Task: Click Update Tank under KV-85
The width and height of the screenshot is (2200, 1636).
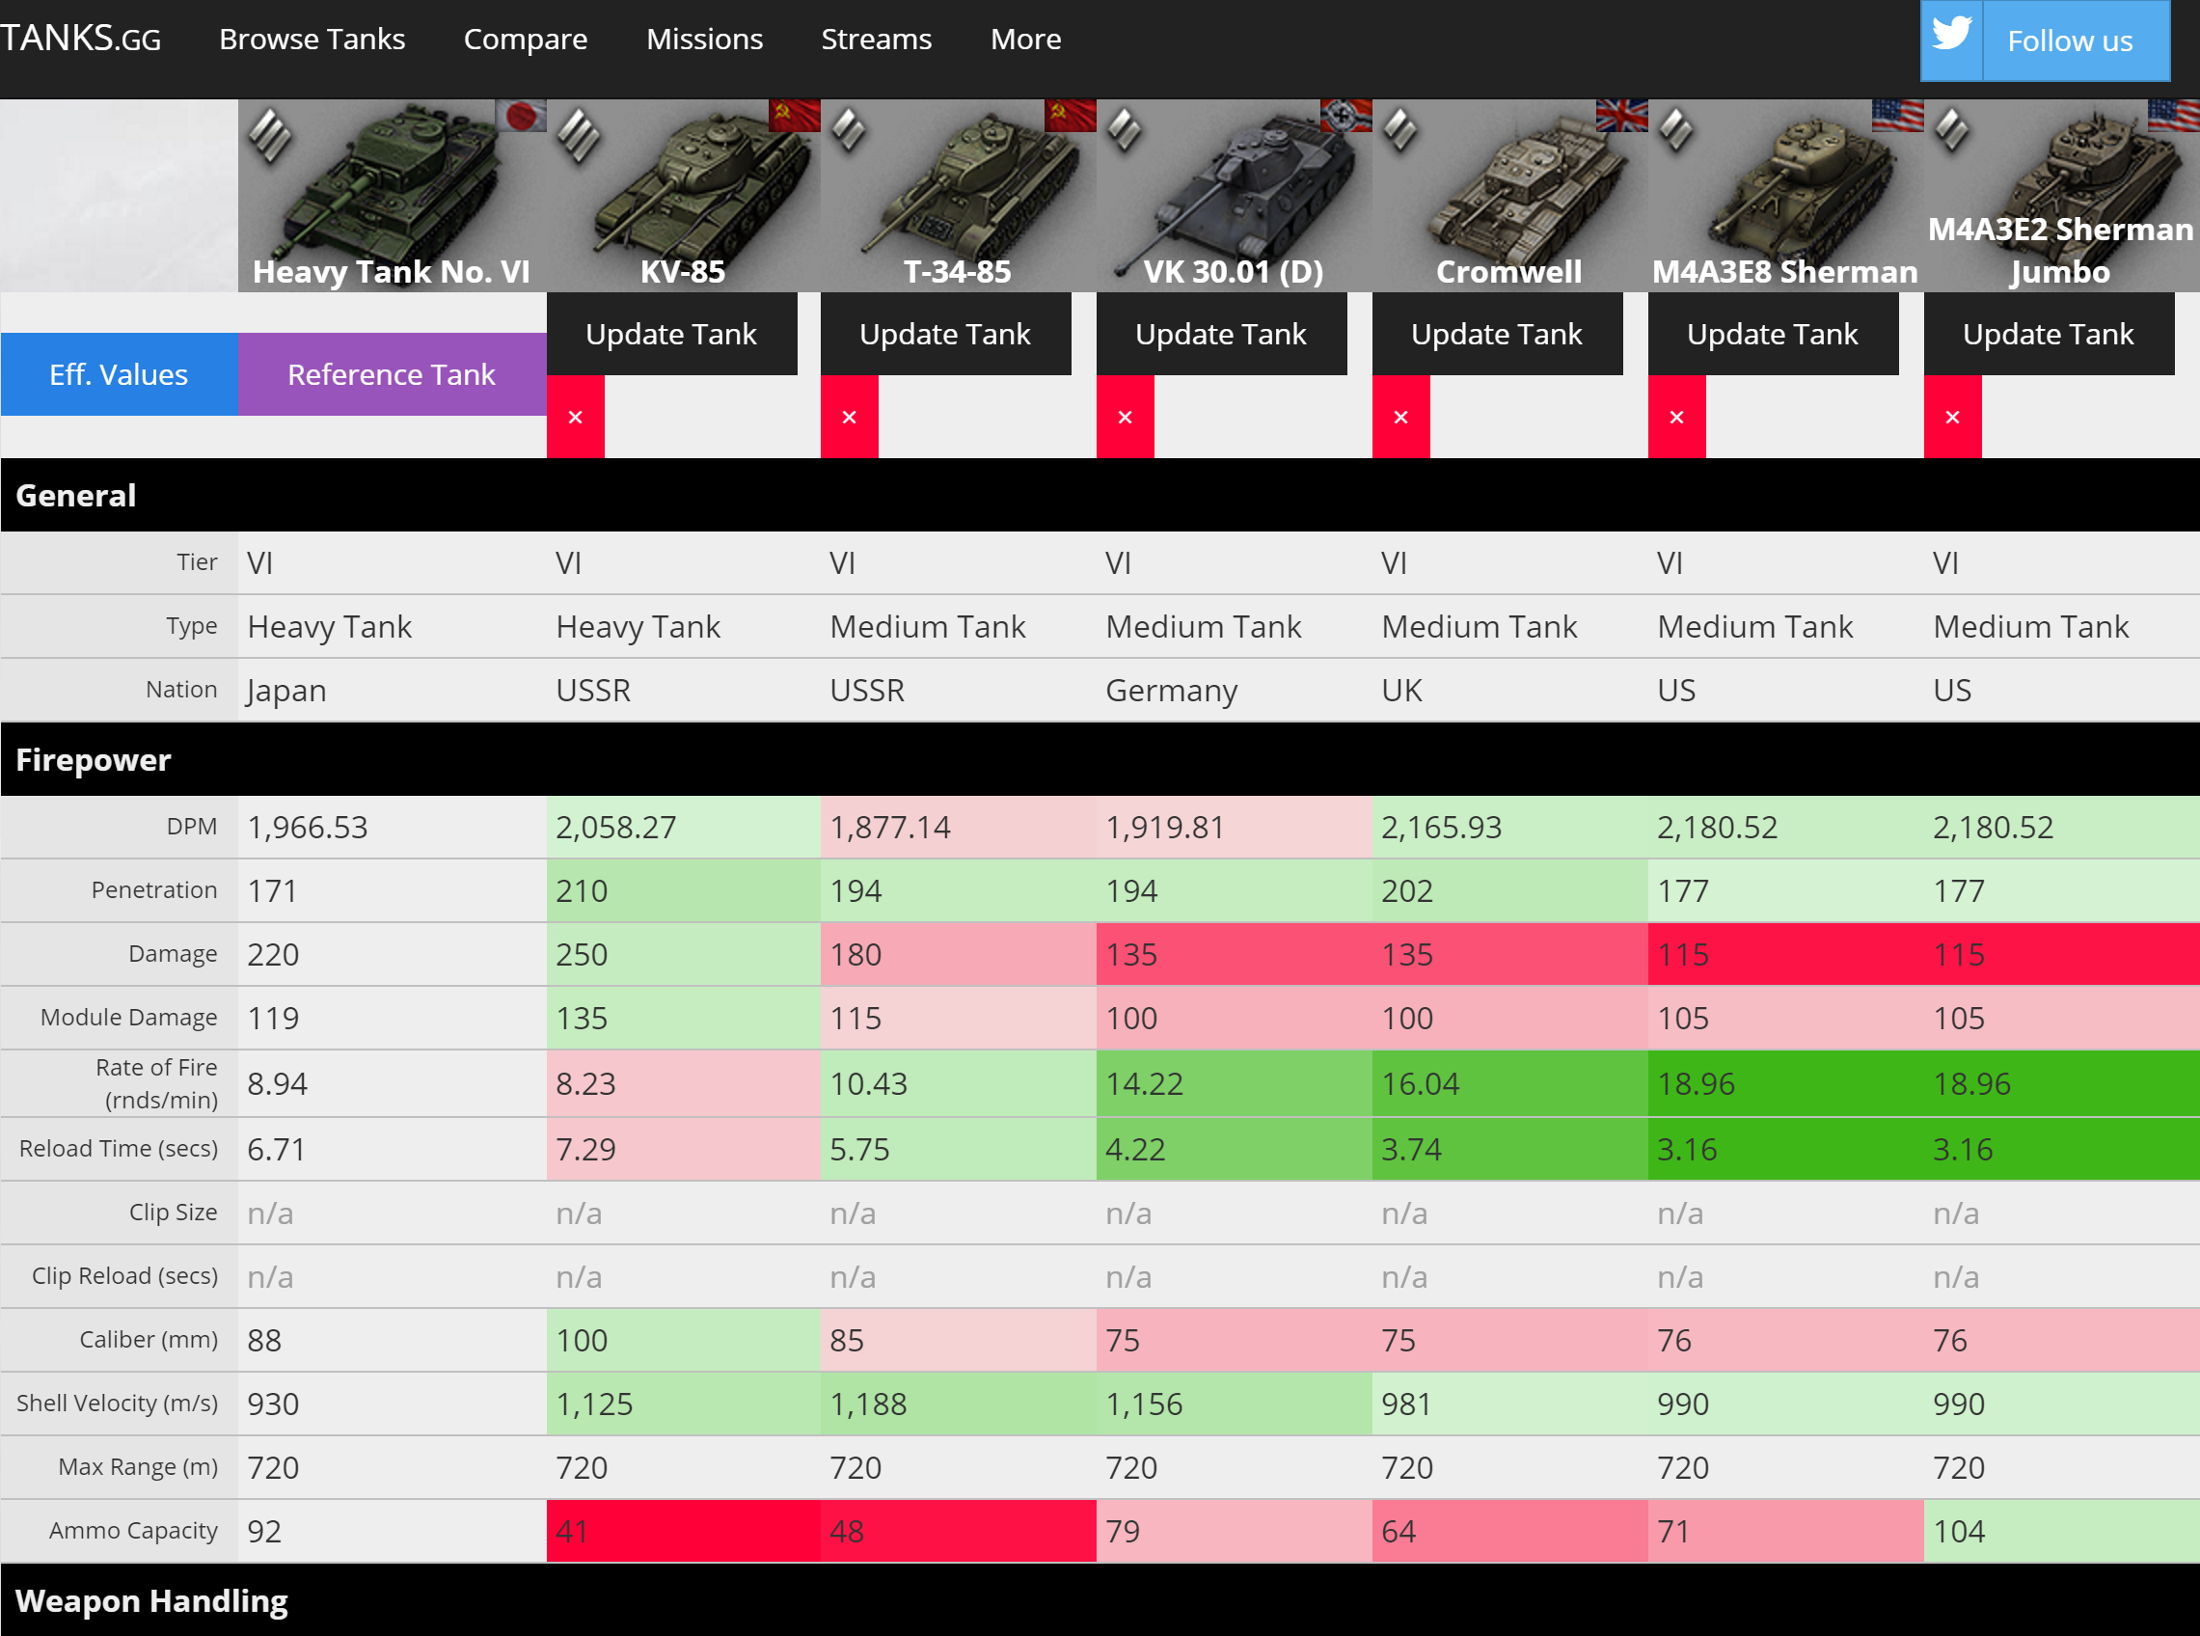Action: point(671,334)
